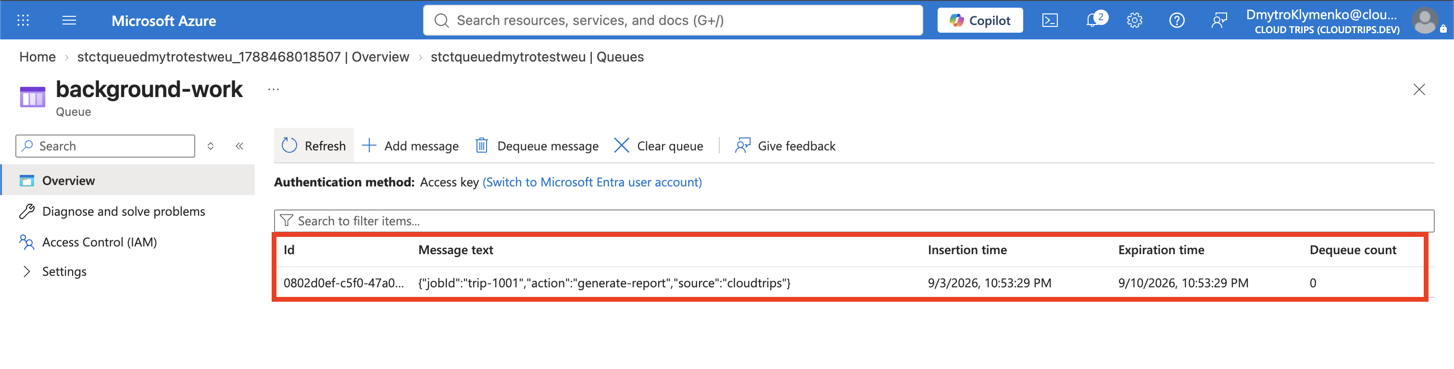Click the sidebar menu Search box
Screen dimensions: 1454x369
pyautogui.click(x=106, y=146)
